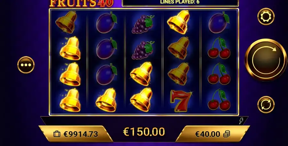Viewport: 288px width, 146px height.
Task: Click the third-row plum in second reel
Action: [x=107, y=74]
